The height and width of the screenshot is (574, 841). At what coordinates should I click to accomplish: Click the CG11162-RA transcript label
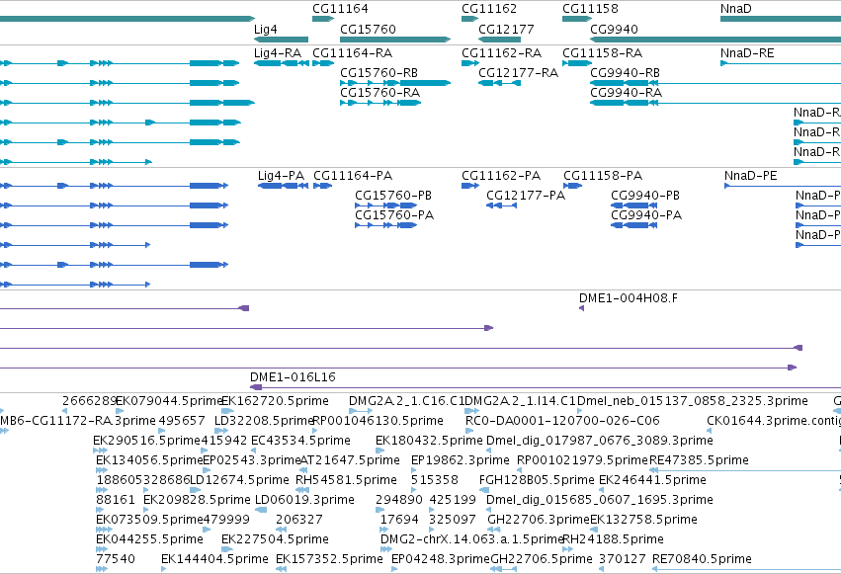501,53
